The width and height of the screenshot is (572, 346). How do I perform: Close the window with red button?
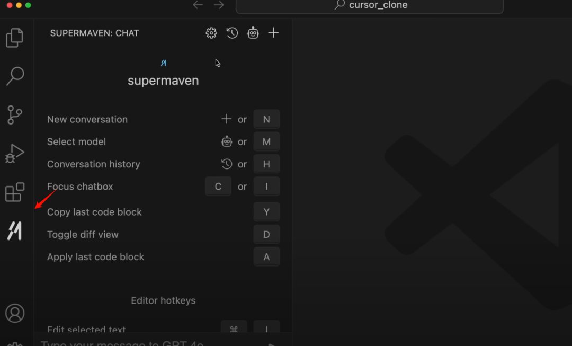pyautogui.click(x=10, y=5)
